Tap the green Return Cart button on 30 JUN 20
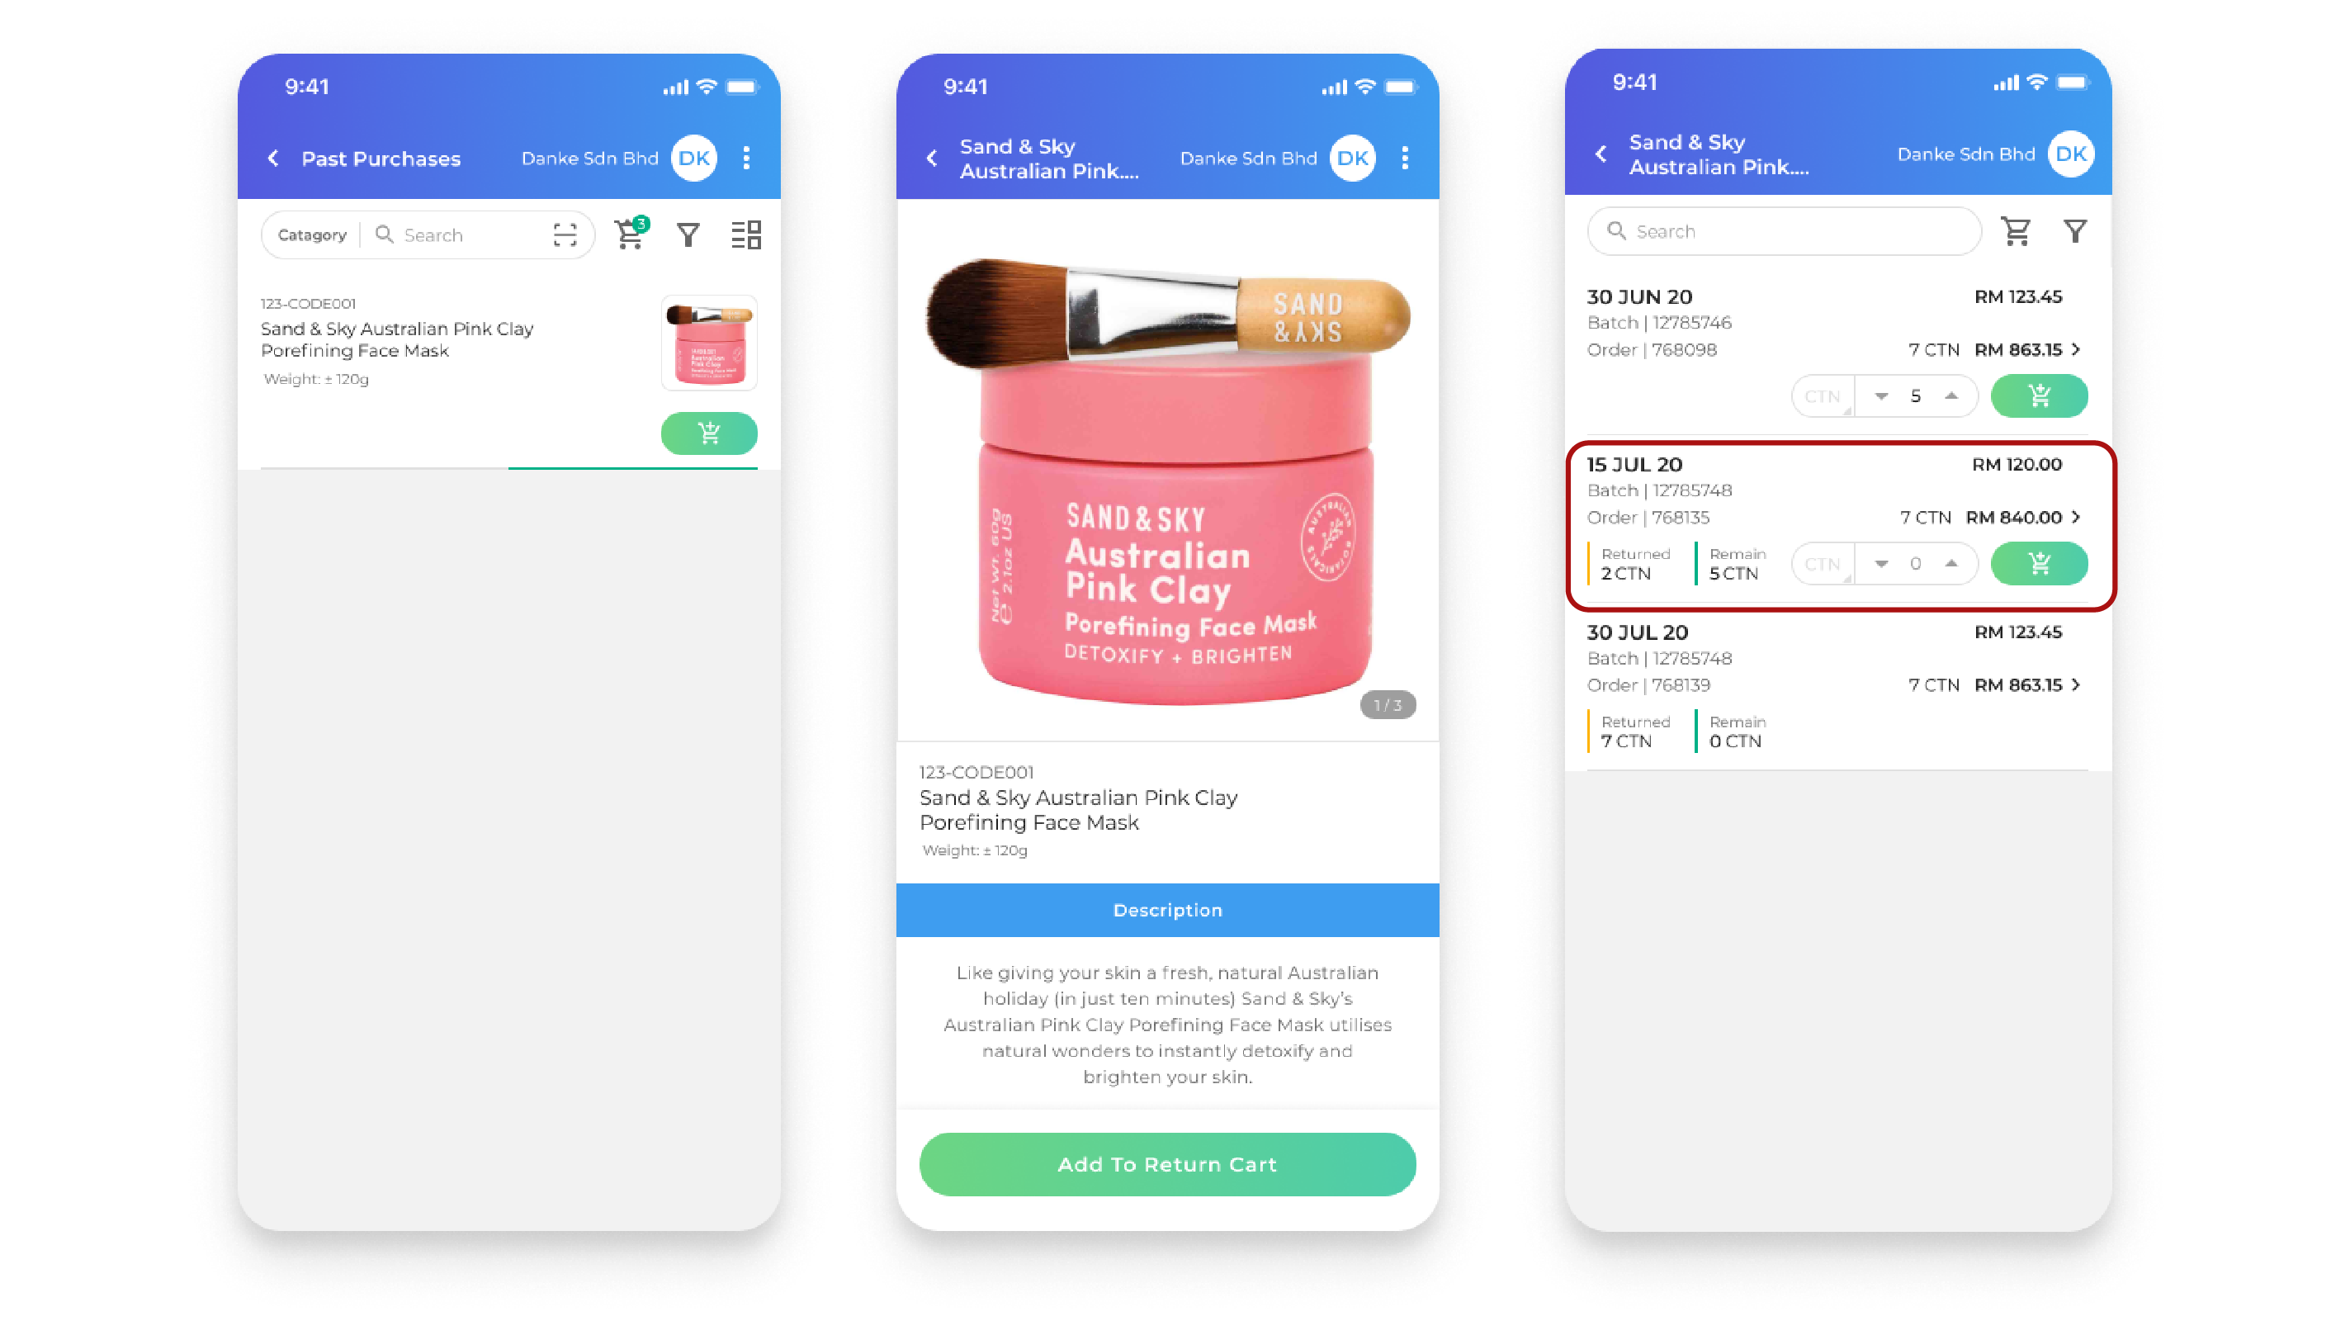 pos(2039,395)
